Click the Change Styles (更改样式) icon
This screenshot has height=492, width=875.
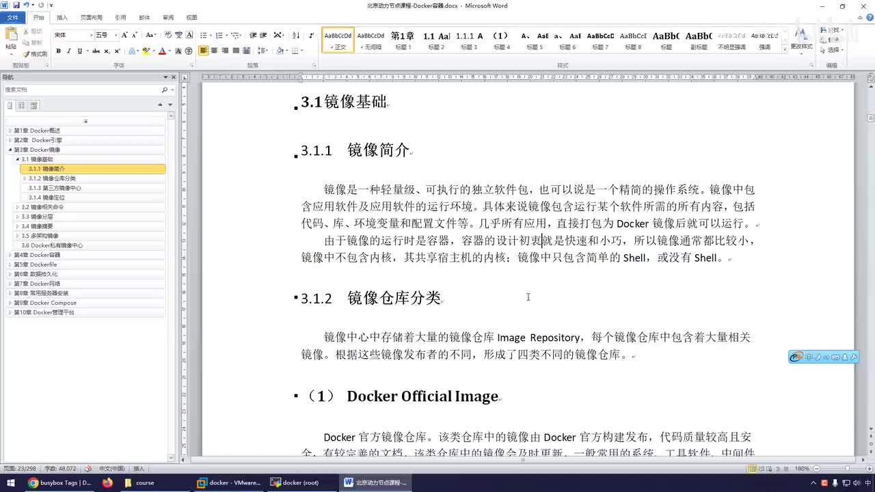coord(801,38)
